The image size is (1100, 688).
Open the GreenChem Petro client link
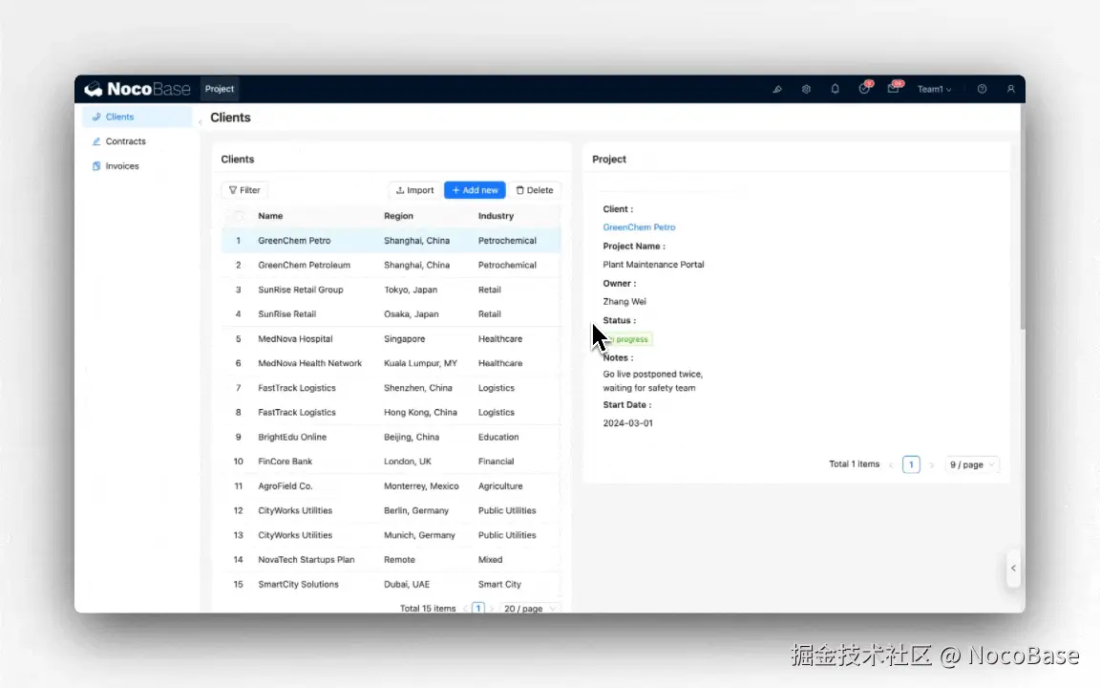click(639, 227)
